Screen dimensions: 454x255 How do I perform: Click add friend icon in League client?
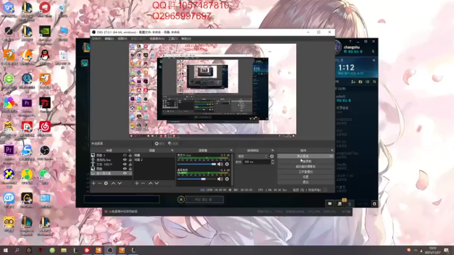click(353, 82)
